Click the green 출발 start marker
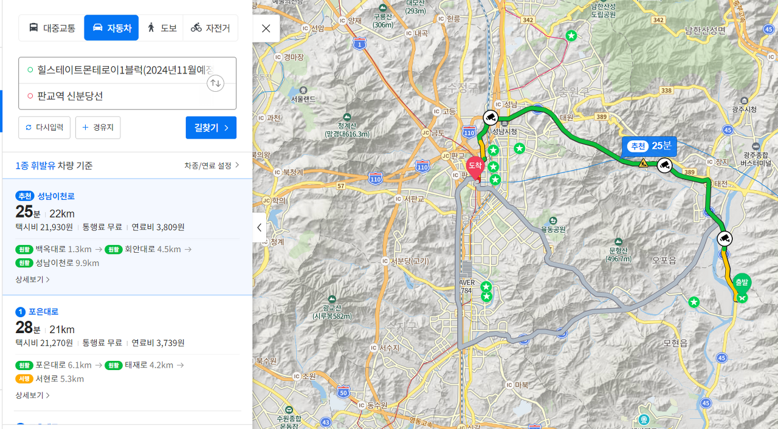Image resolution: width=778 pixels, height=429 pixels. point(742,284)
